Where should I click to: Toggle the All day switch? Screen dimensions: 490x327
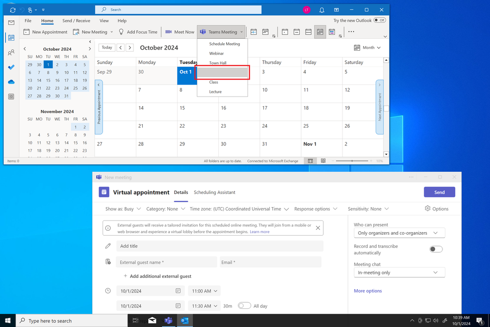coord(244,306)
